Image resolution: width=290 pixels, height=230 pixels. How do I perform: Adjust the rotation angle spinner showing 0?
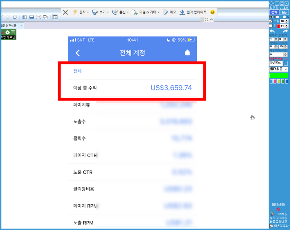pyautogui.click(x=283, y=39)
